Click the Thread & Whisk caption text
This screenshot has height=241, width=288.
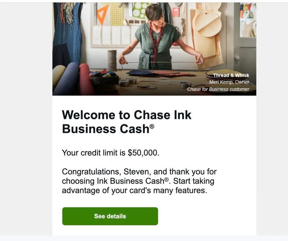(231, 75)
